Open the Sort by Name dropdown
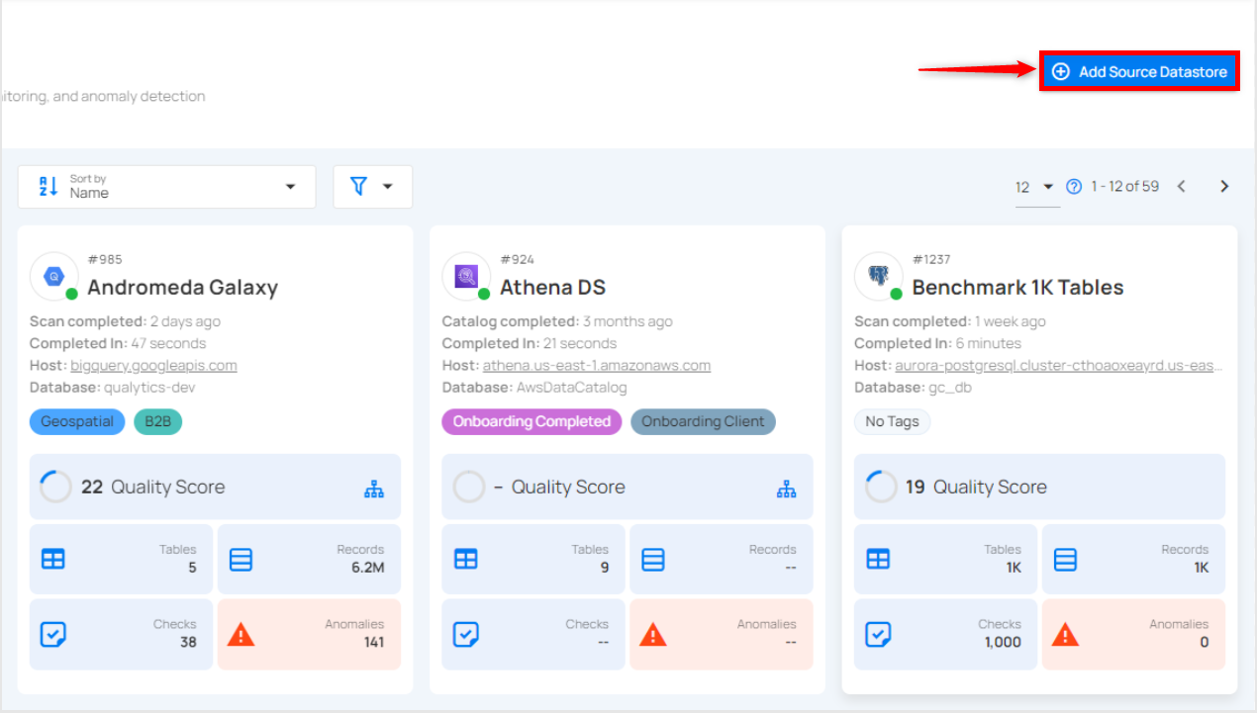Image resolution: width=1257 pixels, height=713 pixels. [x=166, y=186]
